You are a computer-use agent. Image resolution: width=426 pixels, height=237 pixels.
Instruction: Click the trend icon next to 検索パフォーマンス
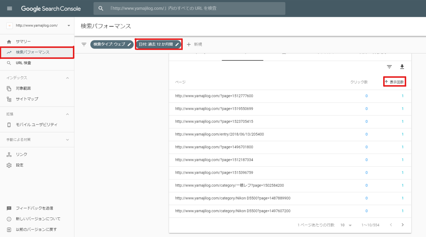pyautogui.click(x=9, y=52)
